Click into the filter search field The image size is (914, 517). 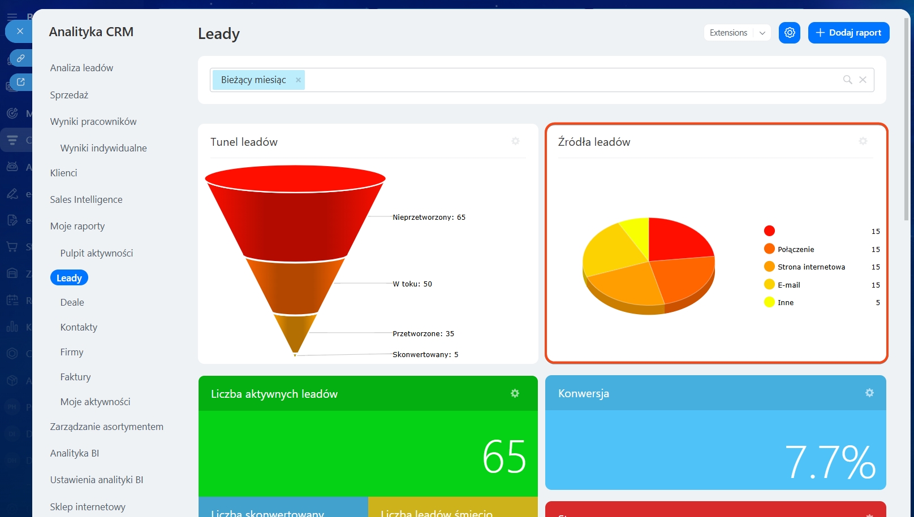(566, 80)
